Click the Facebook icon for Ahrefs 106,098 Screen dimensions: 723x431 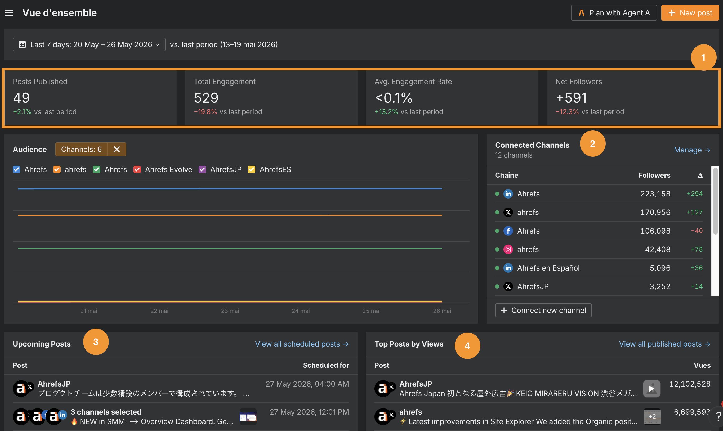(x=508, y=231)
